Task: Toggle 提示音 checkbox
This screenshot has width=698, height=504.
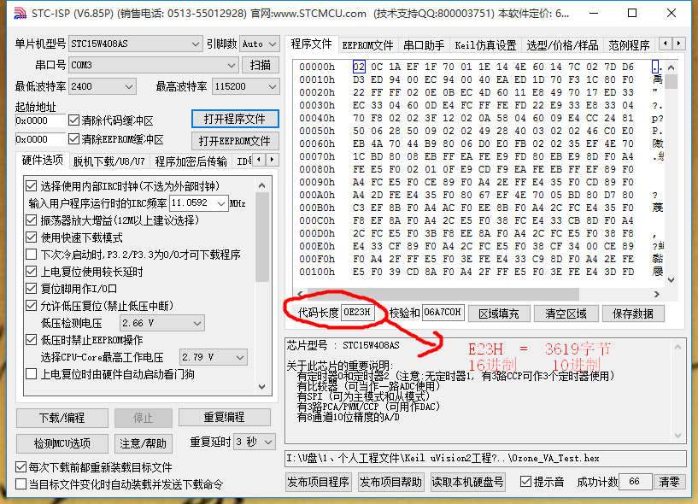Action: tap(525, 481)
